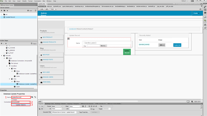Click the NEW USER link

[x=46, y=72]
